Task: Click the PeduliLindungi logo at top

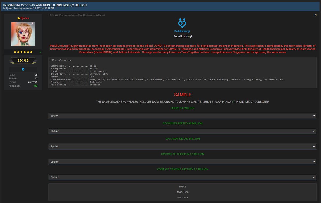Action: tap(182, 25)
